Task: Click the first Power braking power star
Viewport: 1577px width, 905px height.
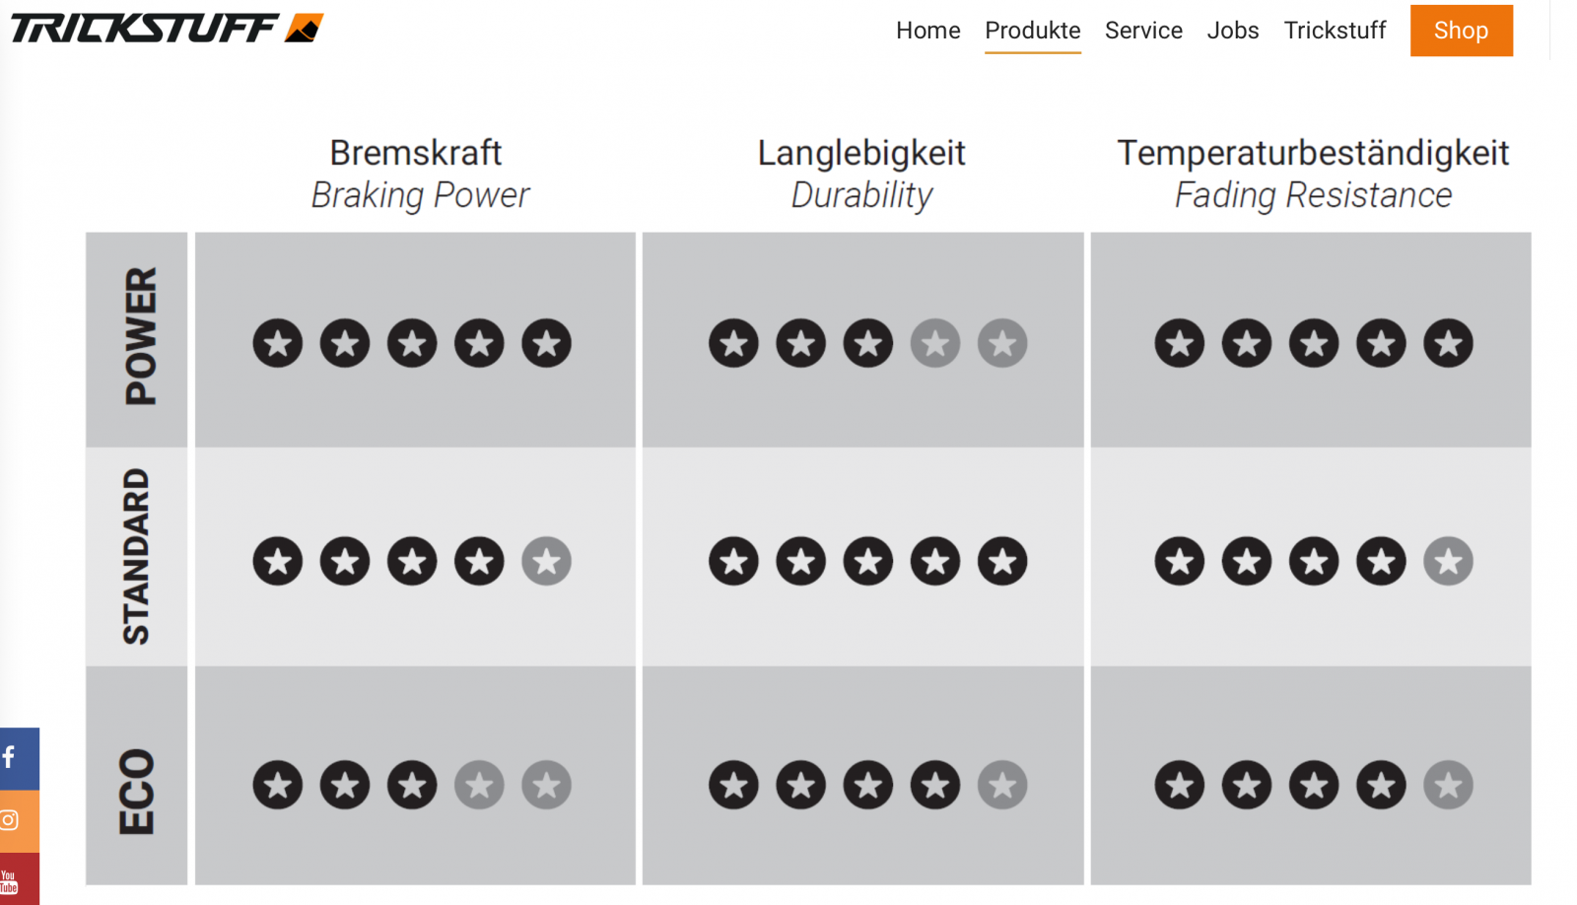Action: tap(278, 344)
